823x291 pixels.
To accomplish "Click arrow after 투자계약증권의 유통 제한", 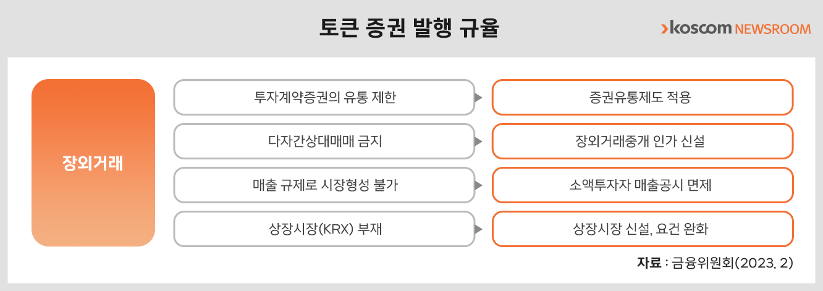I will [478, 98].
